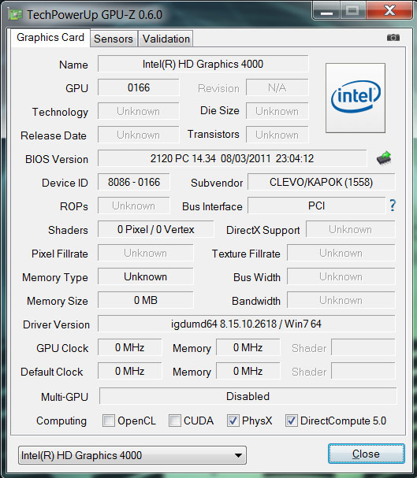Click the empty Shader field beside GPU Clock
Viewport: 417px width, 478px height.
363,347
